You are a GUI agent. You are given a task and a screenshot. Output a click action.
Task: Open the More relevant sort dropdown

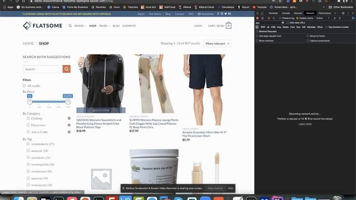tap(217, 43)
